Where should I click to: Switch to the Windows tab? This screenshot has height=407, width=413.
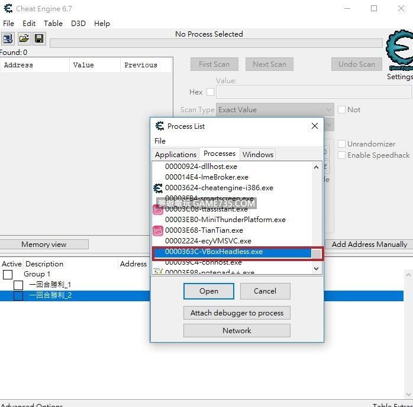pos(258,154)
